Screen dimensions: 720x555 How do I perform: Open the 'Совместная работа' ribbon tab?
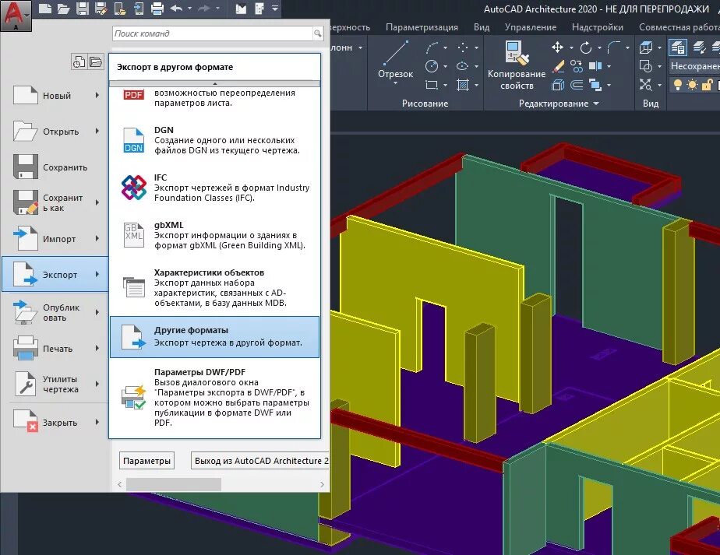679,27
